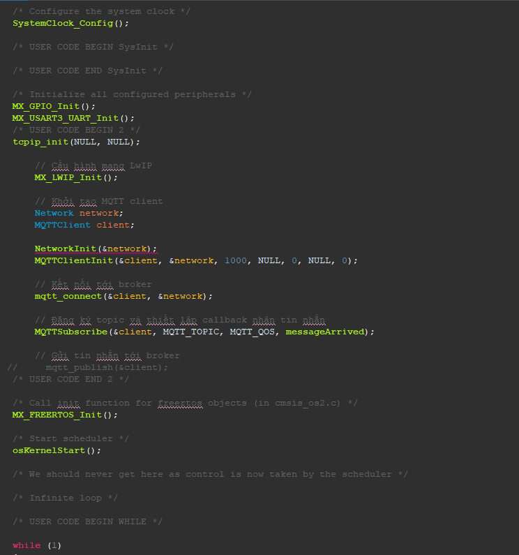Click the 'We should never get here' comment
This screenshot has width=519, height=555.
[210, 474]
